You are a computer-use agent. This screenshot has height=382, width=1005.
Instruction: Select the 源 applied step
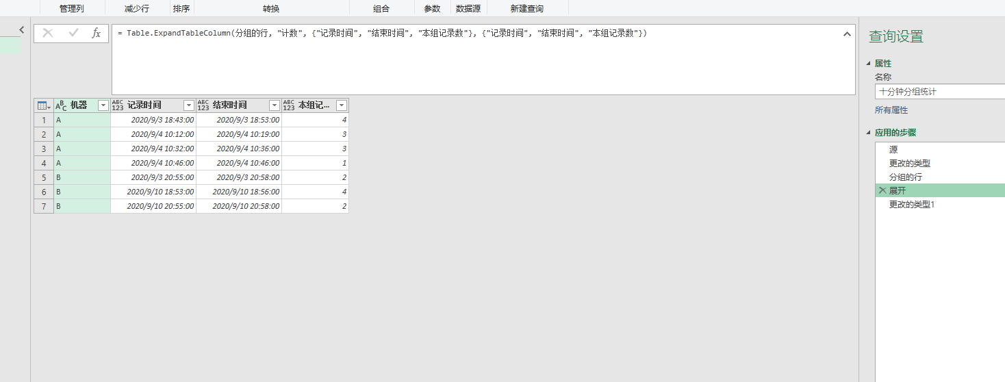(x=940, y=149)
